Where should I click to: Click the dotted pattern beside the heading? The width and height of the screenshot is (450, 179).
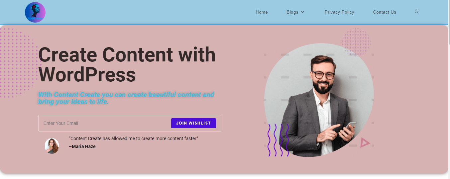click(x=18, y=63)
